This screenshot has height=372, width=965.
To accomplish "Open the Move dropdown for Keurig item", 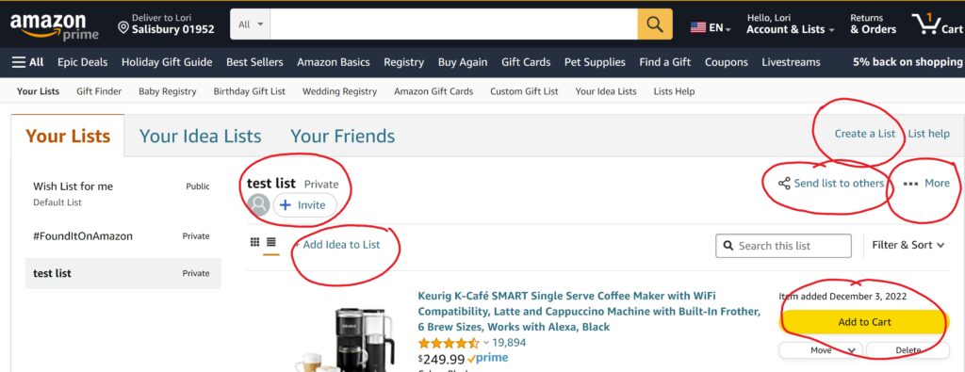I will coord(821,349).
